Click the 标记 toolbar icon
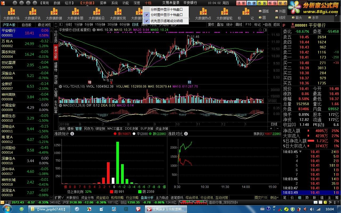The width and height of the screenshot is (341, 213). click(x=246, y=14)
